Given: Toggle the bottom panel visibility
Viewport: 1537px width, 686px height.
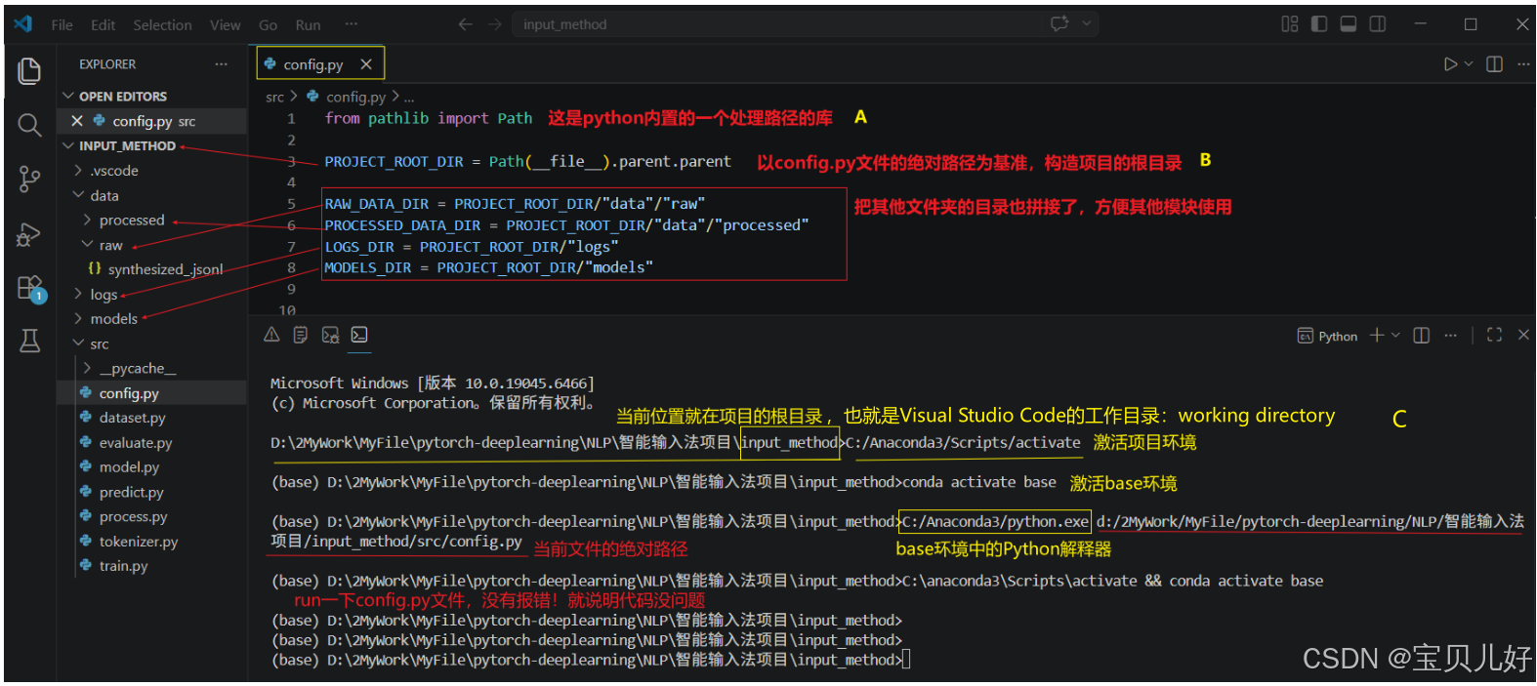Looking at the screenshot, I should (1349, 24).
